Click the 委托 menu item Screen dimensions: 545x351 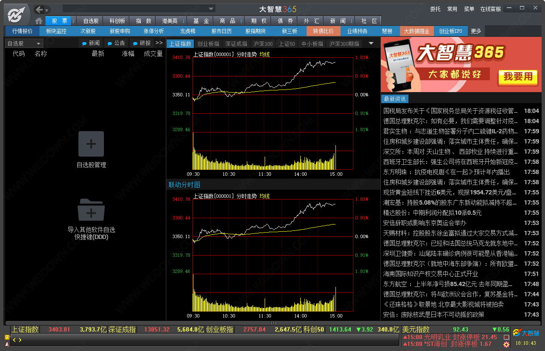pyautogui.click(x=435, y=9)
